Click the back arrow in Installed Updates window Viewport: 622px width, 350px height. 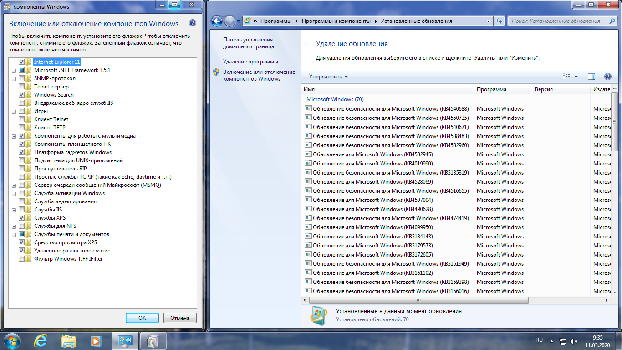tap(217, 21)
